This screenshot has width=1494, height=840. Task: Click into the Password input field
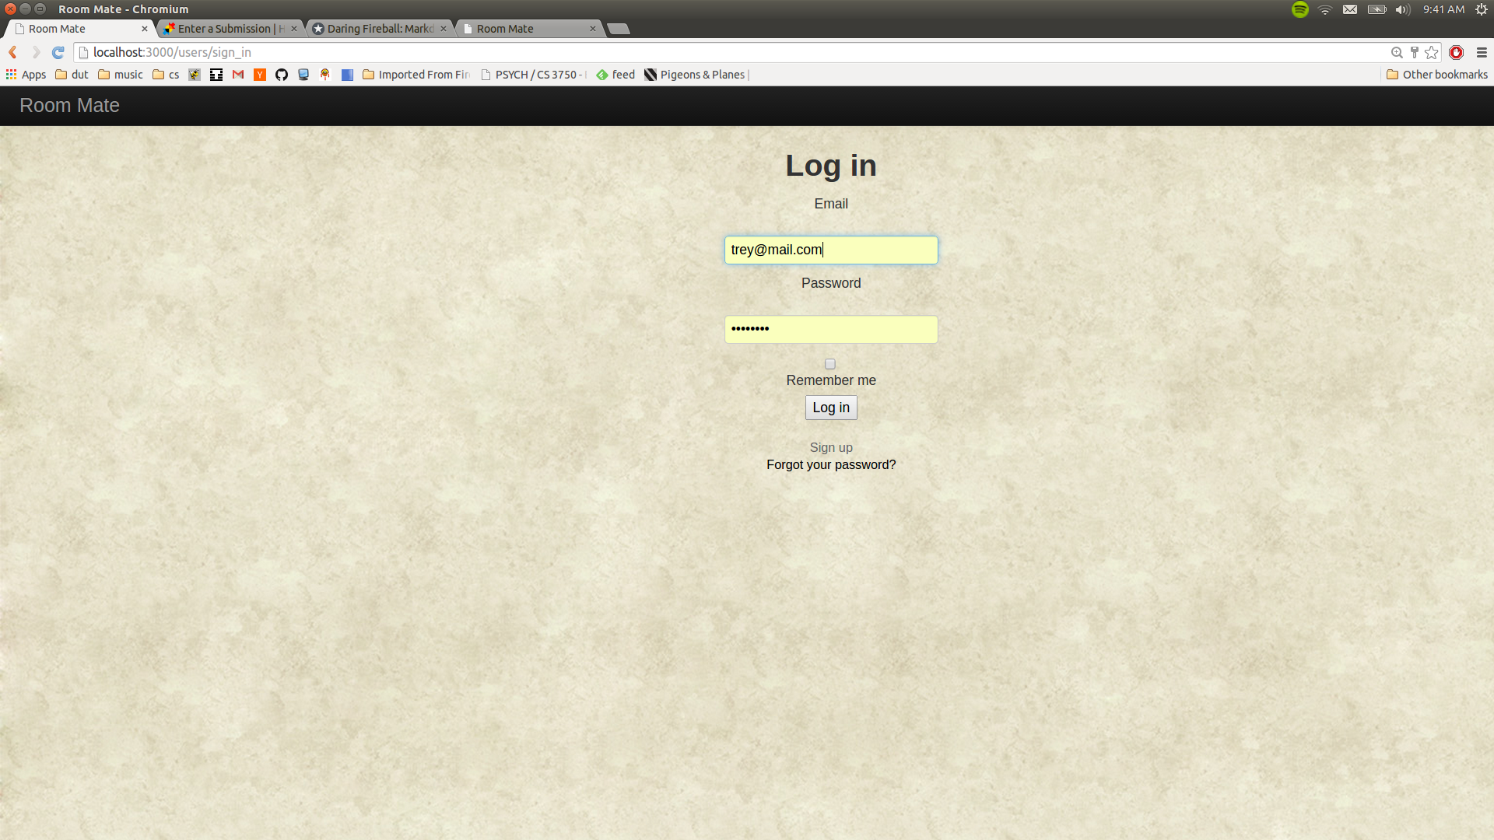(830, 329)
